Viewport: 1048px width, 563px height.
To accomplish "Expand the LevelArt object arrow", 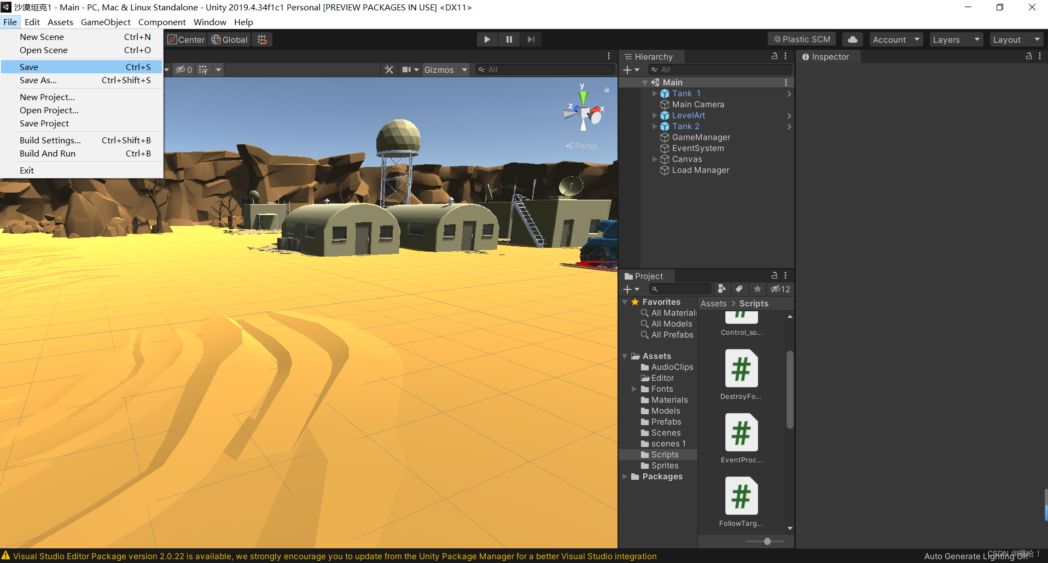I will click(x=655, y=115).
